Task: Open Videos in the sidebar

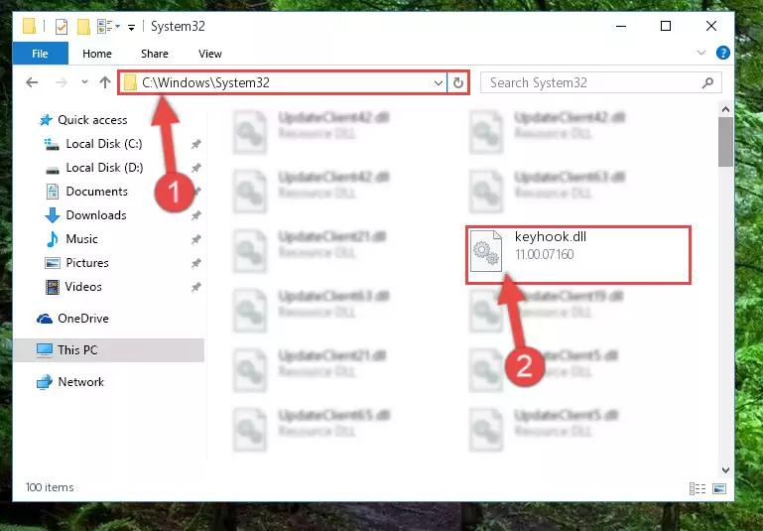Action: pyautogui.click(x=83, y=287)
